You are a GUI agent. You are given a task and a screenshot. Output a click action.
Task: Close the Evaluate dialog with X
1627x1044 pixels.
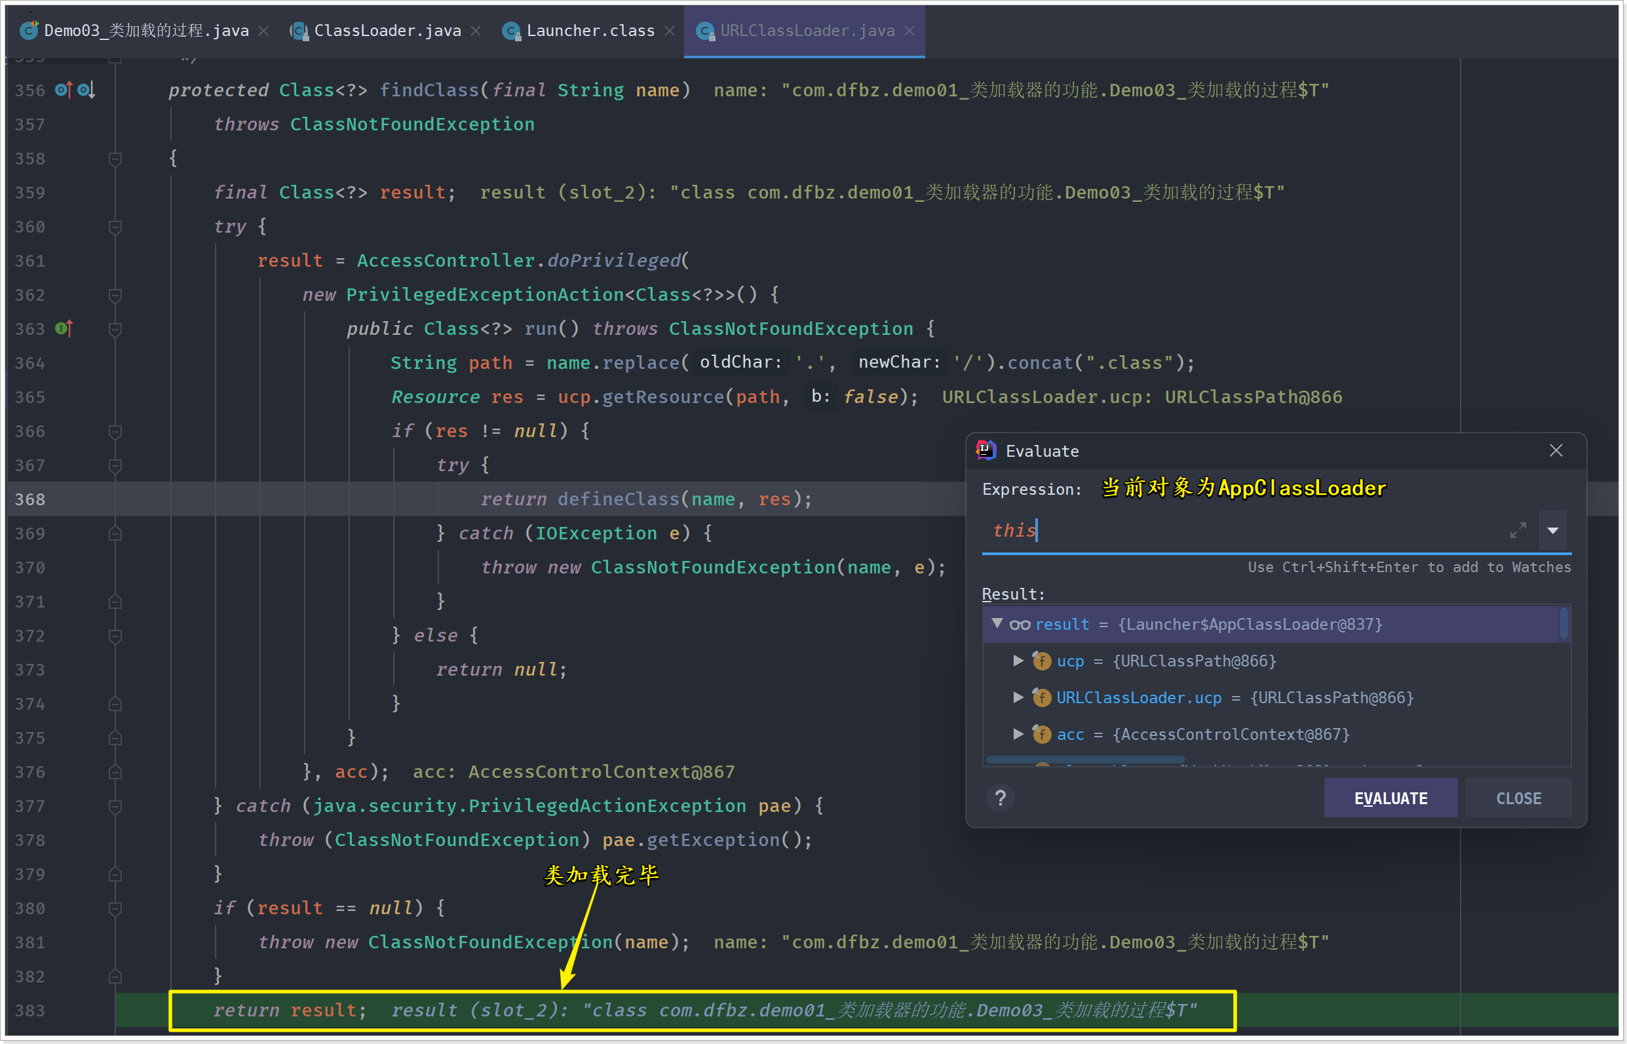pos(1556,451)
